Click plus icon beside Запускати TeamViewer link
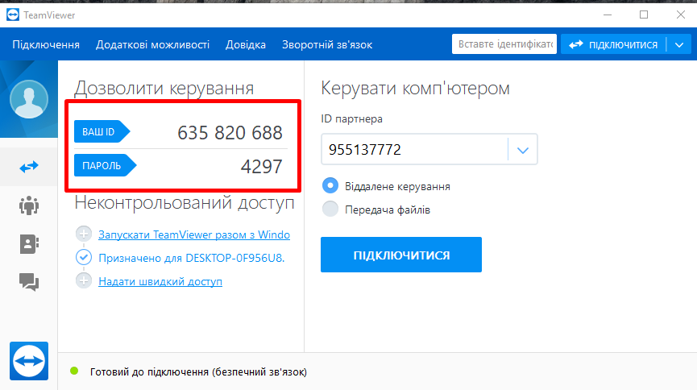The width and height of the screenshot is (697, 390). coord(84,234)
